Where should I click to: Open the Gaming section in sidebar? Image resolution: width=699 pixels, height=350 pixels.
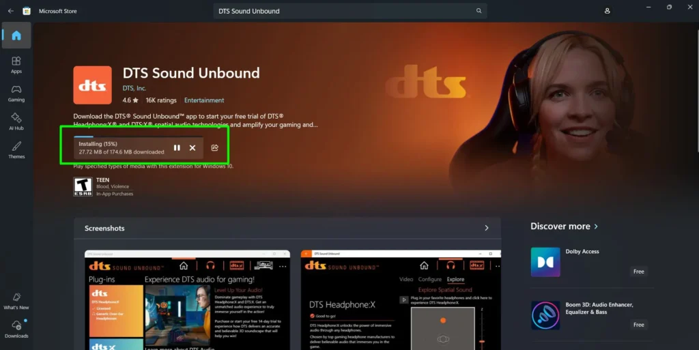(16, 93)
